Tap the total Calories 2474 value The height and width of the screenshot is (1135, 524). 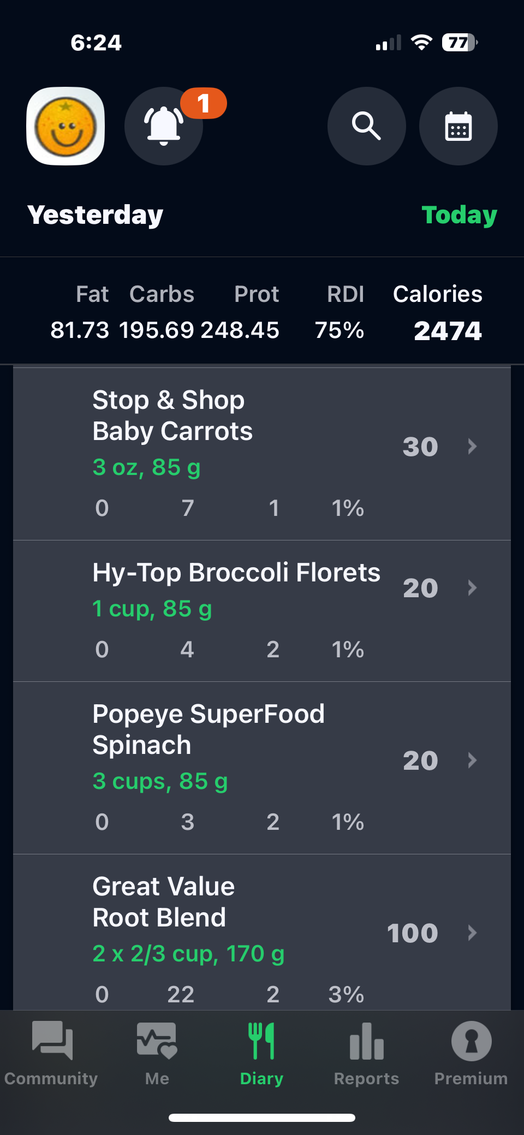tap(448, 331)
